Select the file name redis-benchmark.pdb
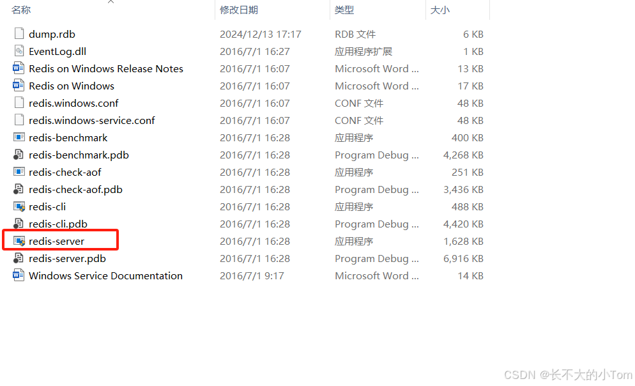This screenshot has width=635, height=386. click(79, 155)
